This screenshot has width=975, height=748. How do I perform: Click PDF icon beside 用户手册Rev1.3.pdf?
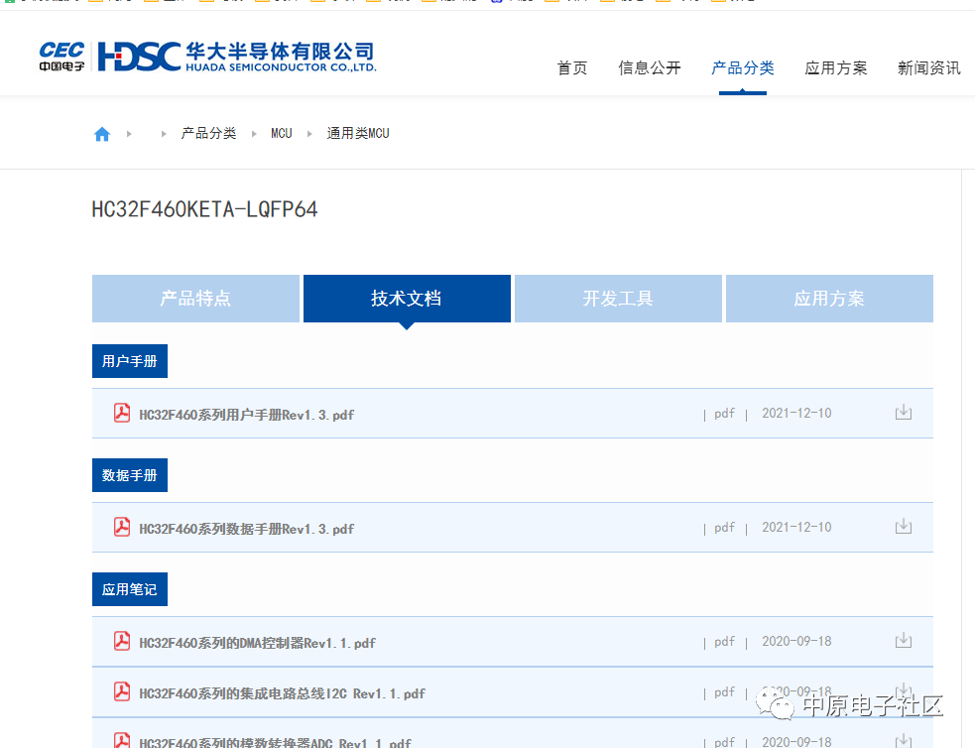coord(122,413)
